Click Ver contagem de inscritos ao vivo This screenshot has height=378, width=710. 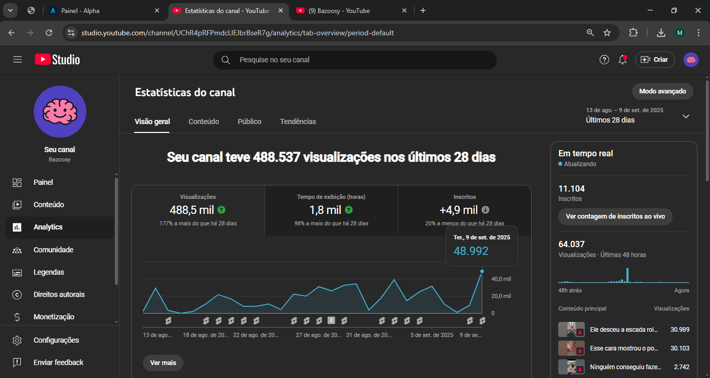[615, 217]
